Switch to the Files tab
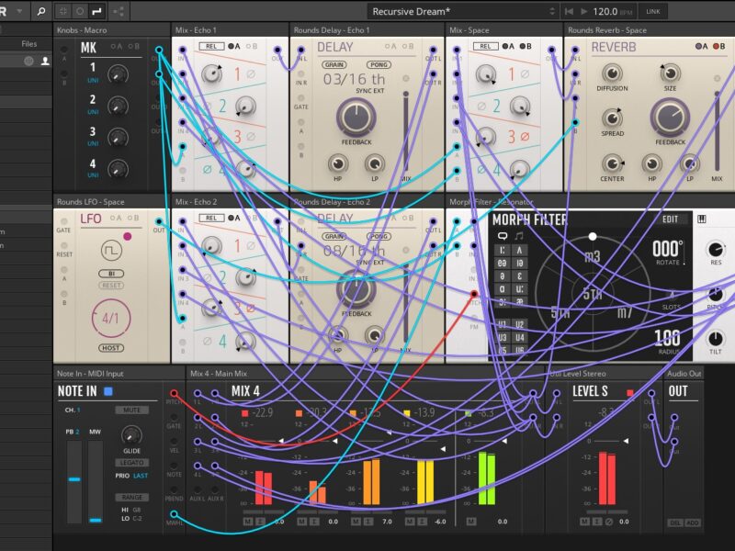This screenshot has width=735, height=551. pos(29,43)
